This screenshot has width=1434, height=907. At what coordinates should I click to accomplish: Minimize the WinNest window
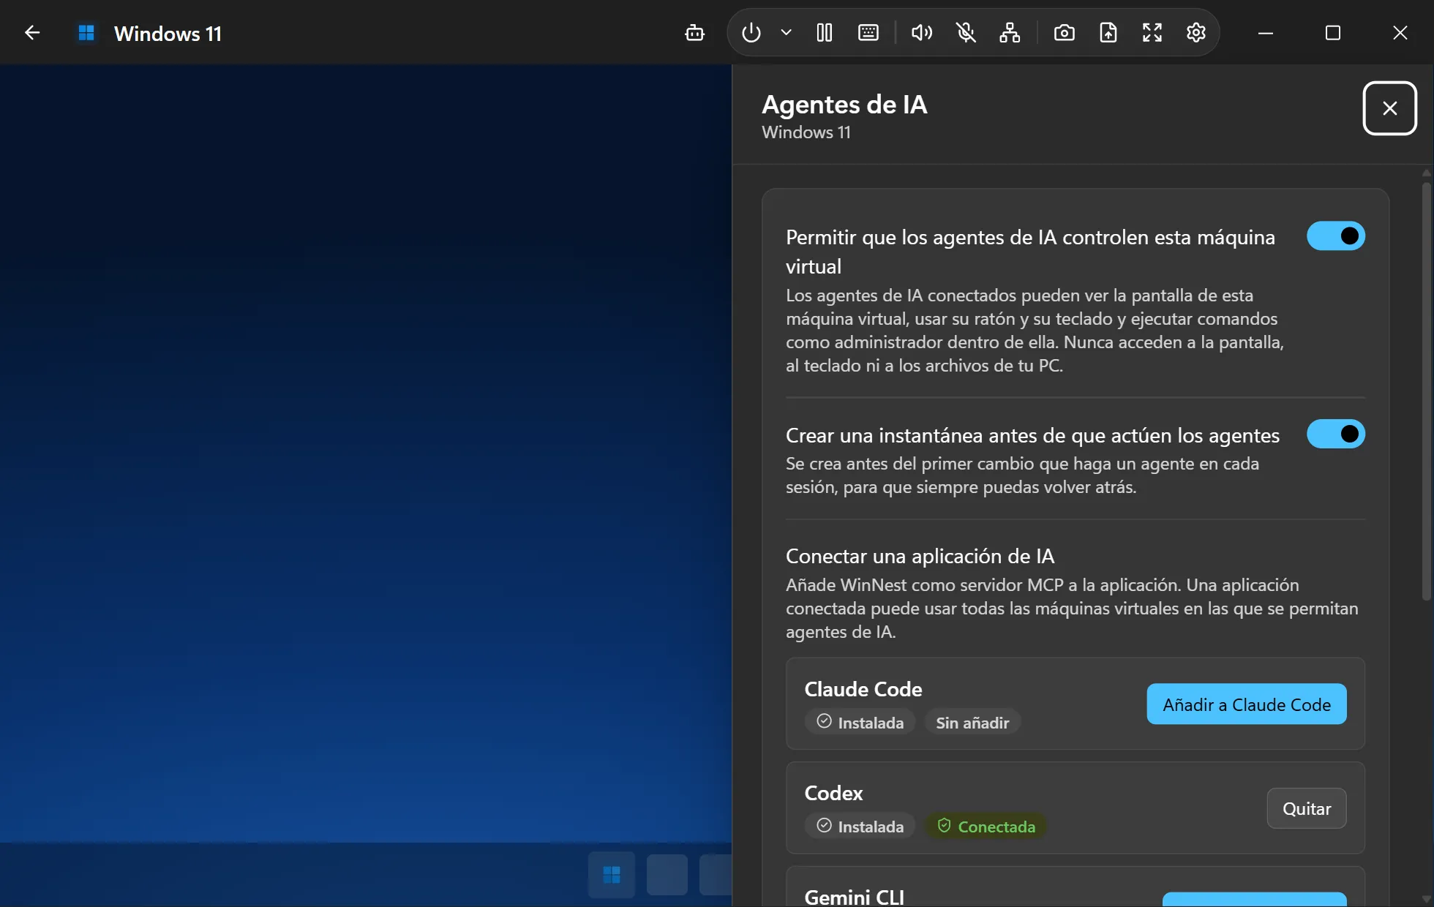(1266, 33)
